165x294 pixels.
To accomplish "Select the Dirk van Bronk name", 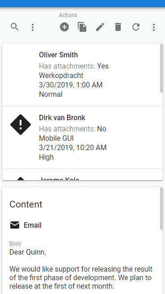I will point(62,118).
